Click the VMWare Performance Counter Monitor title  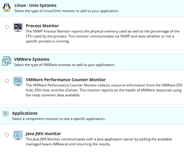pos(66,80)
